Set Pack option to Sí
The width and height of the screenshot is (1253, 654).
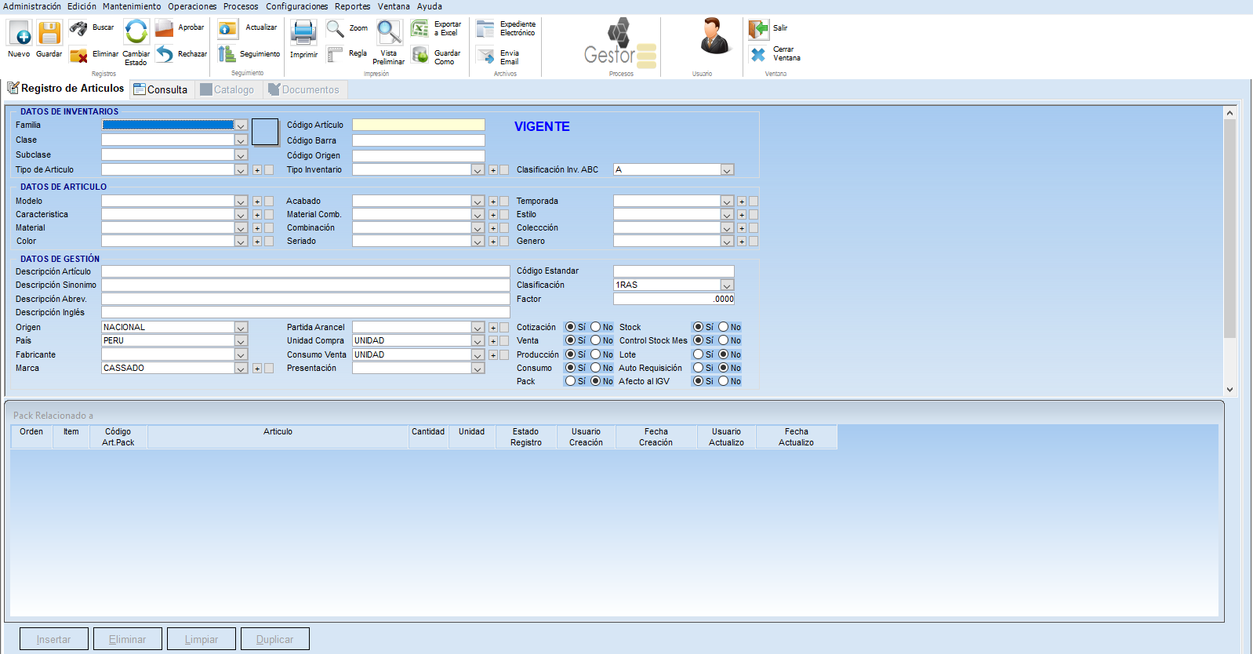pyautogui.click(x=570, y=381)
